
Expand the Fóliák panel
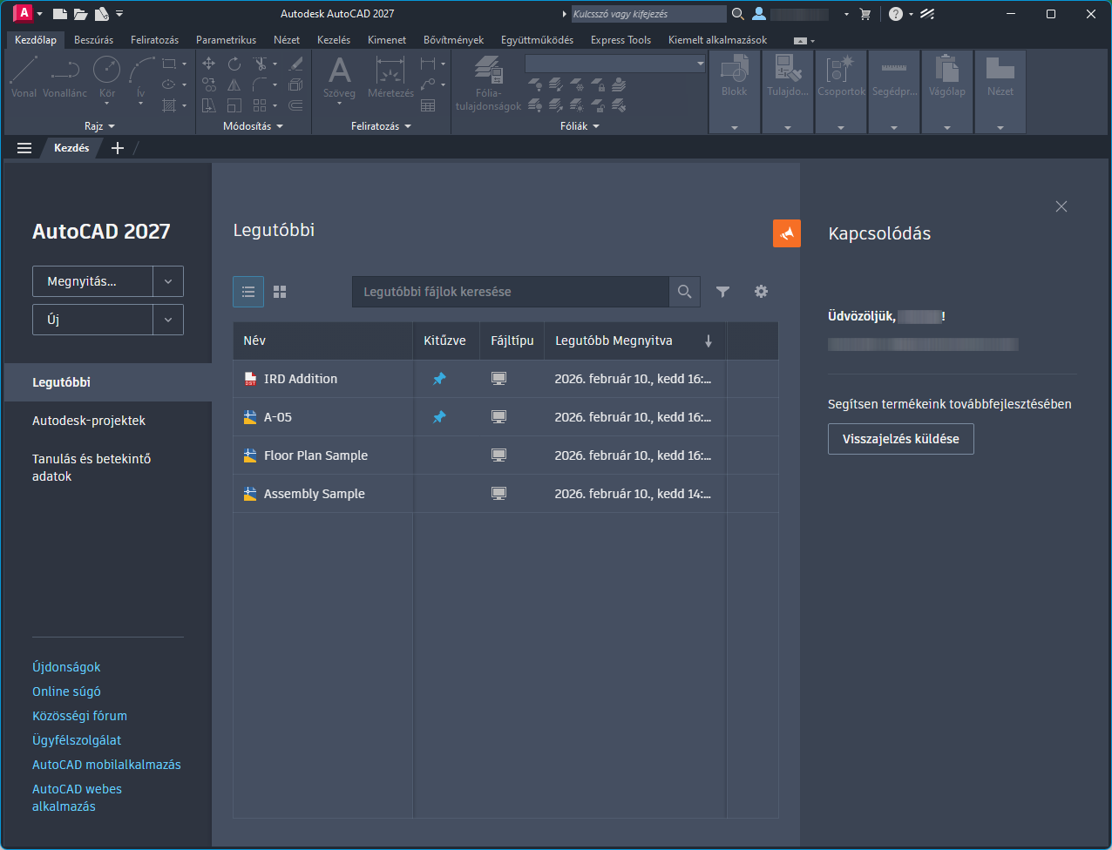(580, 126)
